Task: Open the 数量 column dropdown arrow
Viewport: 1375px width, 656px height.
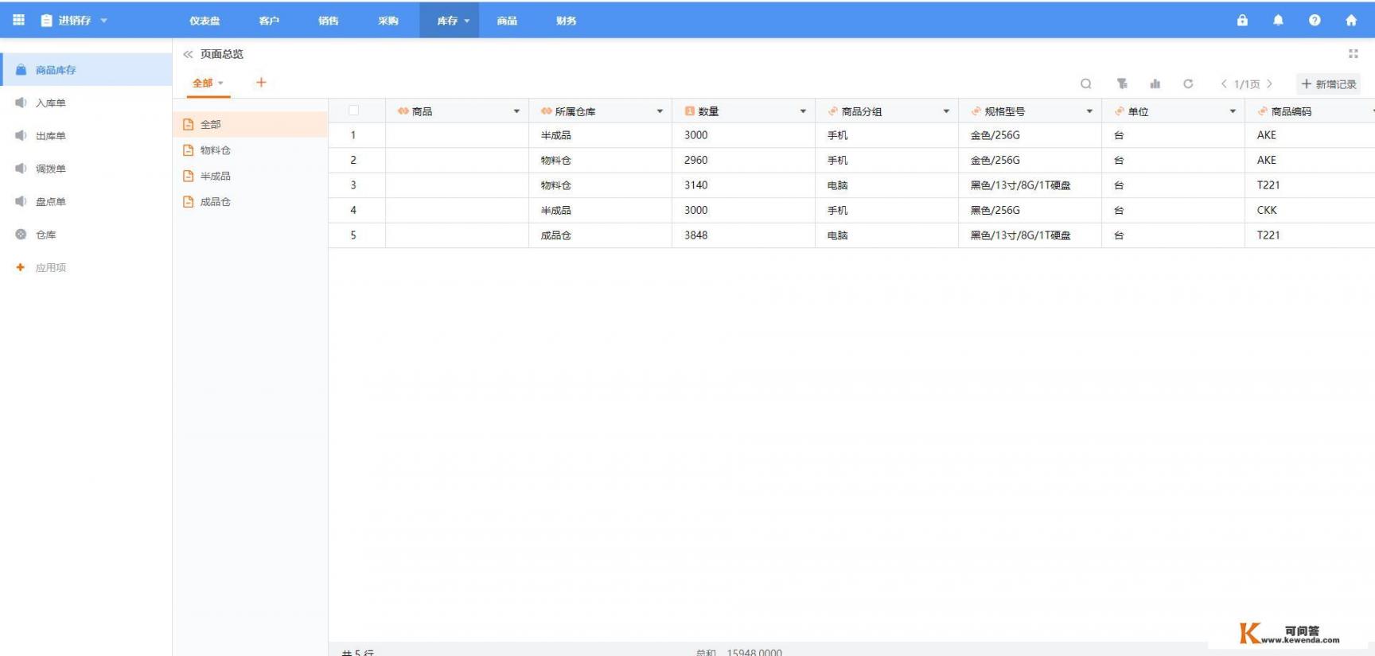Action: tap(803, 111)
